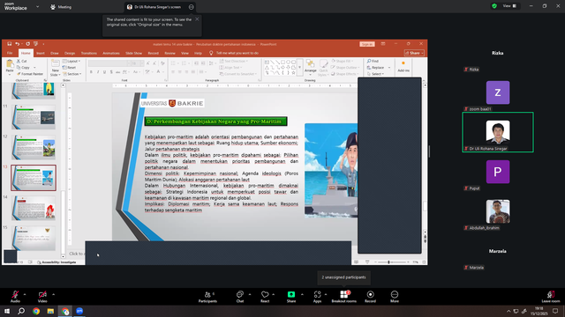The width and height of the screenshot is (565, 317).
Task: Open the Section dropdown
Action: coord(72,74)
